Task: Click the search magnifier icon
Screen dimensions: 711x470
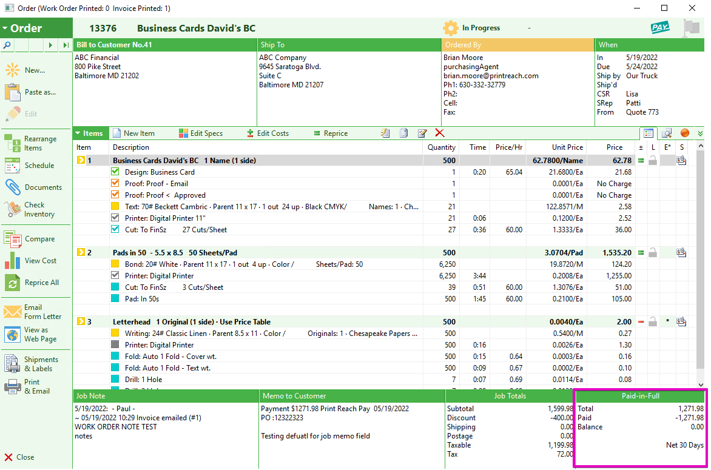Action: [7, 45]
